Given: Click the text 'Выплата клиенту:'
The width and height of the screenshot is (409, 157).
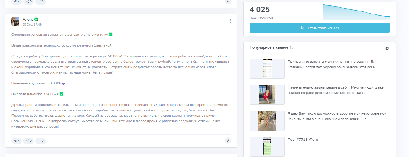Looking at the screenshot, I should [x=27, y=94].
